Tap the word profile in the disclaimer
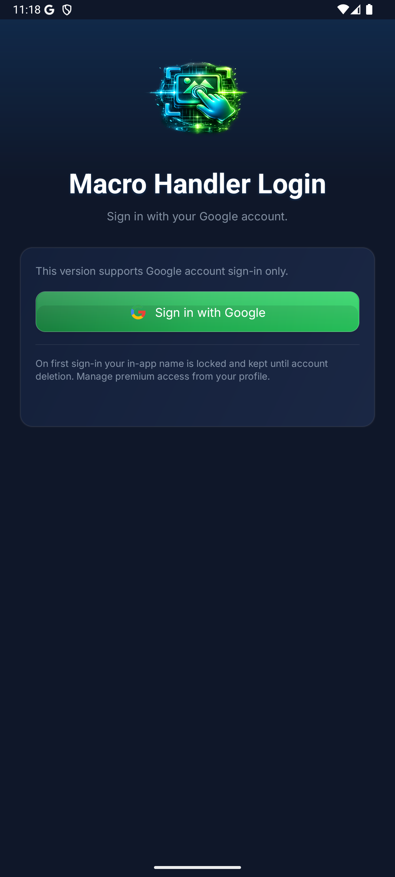This screenshot has height=877, width=395. (x=253, y=376)
